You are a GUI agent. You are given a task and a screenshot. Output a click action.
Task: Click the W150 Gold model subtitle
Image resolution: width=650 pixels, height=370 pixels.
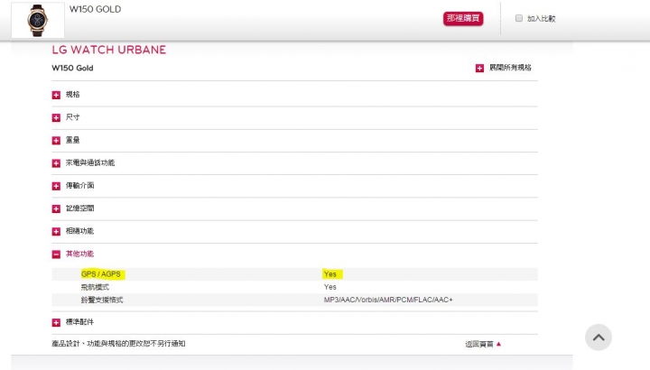pyautogui.click(x=72, y=68)
